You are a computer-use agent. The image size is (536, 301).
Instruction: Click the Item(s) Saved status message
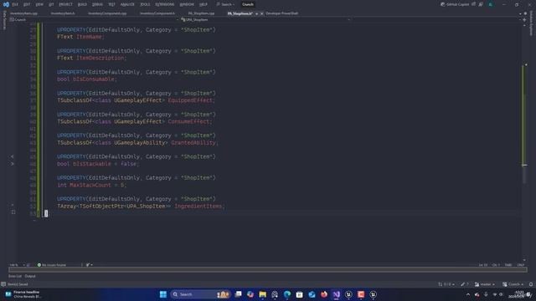pyautogui.click(x=18, y=284)
